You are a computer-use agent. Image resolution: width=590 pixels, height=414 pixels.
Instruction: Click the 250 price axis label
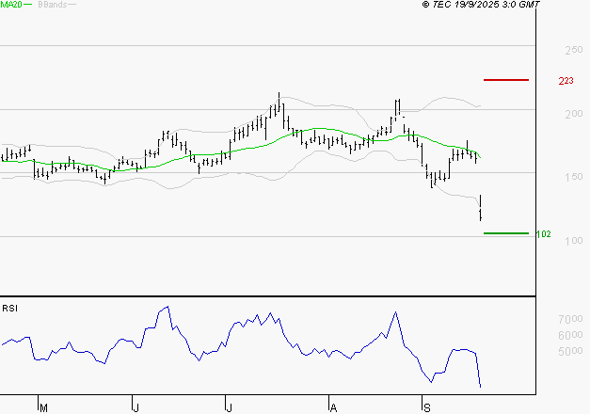(x=574, y=50)
